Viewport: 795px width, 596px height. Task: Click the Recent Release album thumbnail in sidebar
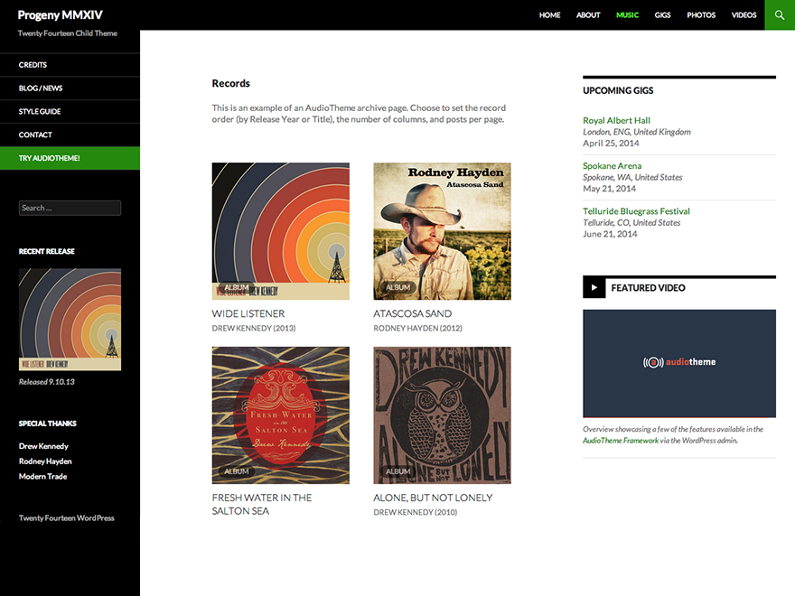[x=70, y=319]
